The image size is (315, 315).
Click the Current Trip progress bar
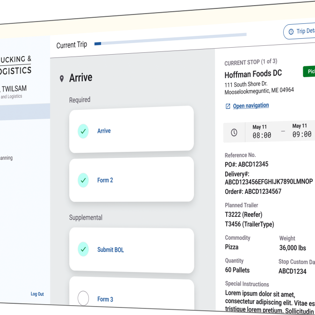point(171,39)
